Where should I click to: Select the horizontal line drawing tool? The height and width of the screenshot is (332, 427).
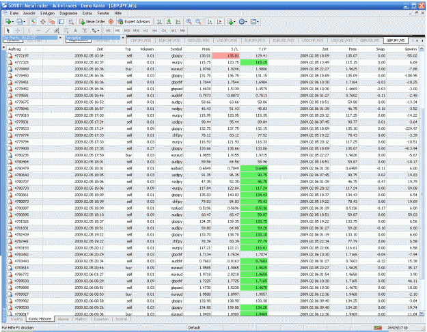(x=38, y=31)
